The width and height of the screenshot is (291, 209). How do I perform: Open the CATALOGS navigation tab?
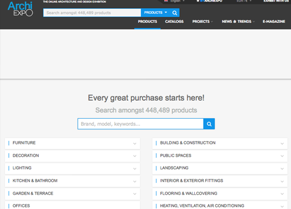click(x=174, y=22)
